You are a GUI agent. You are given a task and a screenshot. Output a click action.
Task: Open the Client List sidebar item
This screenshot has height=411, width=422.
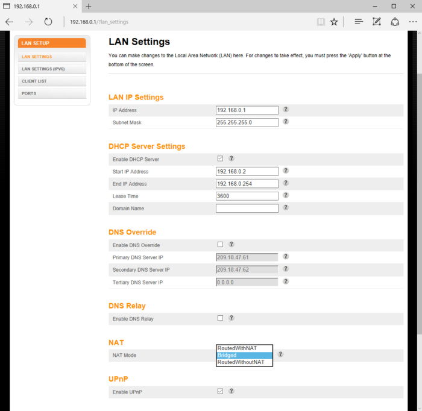coord(34,81)
